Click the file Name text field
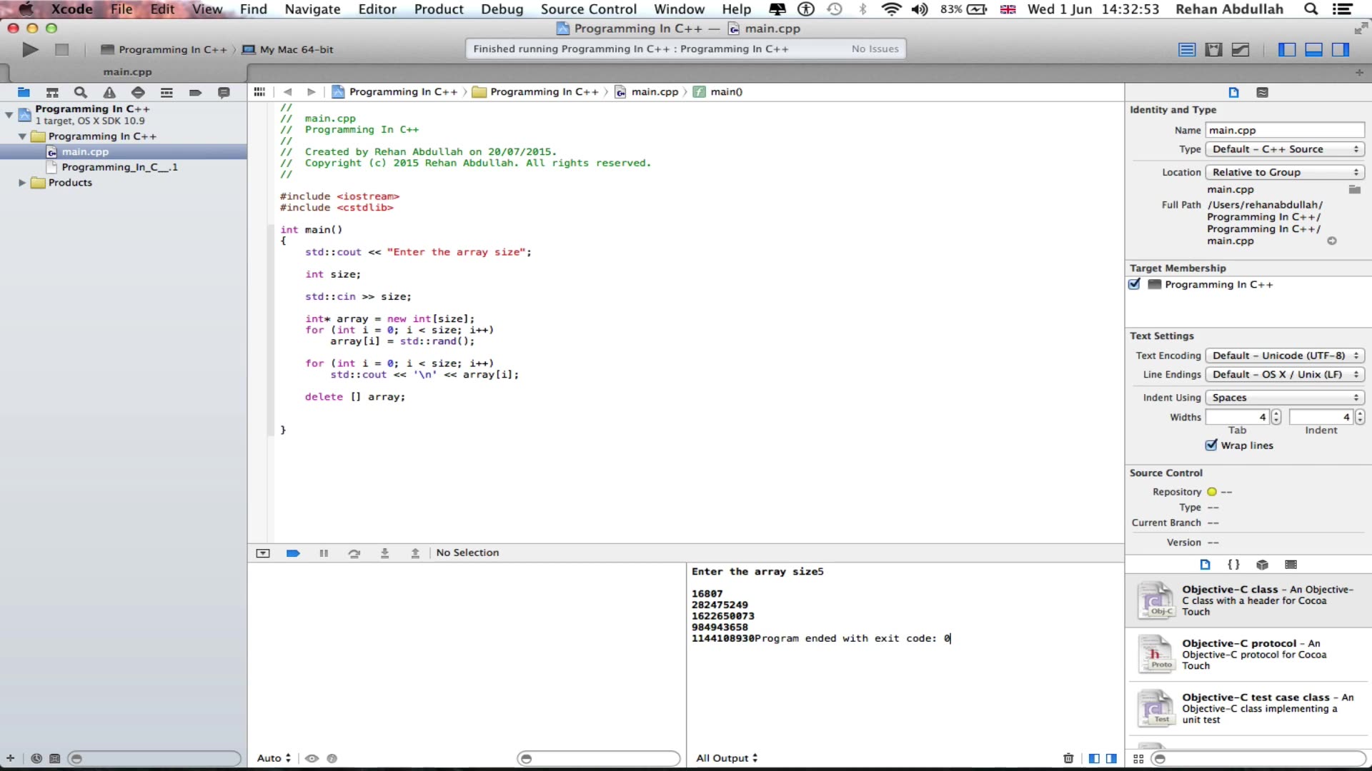This screenshot has height=771, width=1372. [1284, 130]
